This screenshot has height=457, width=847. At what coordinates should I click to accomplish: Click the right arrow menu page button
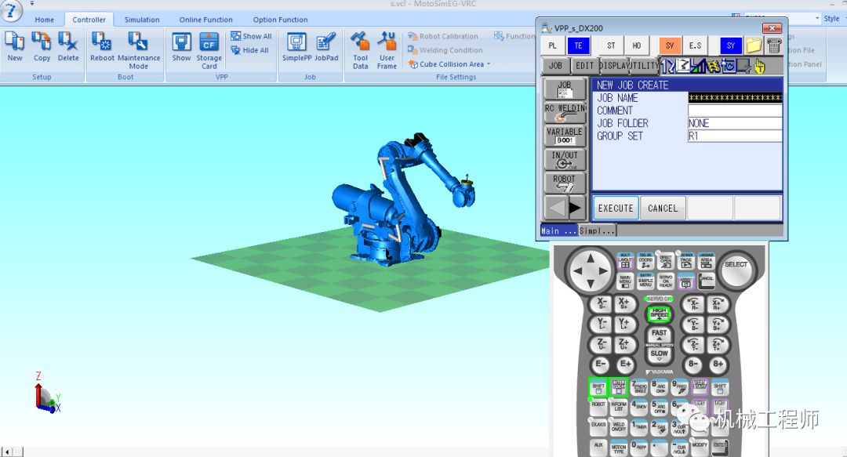click(576, 208)
